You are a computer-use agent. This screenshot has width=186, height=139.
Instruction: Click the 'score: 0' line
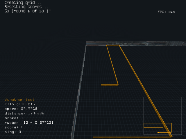click(14, 127)
